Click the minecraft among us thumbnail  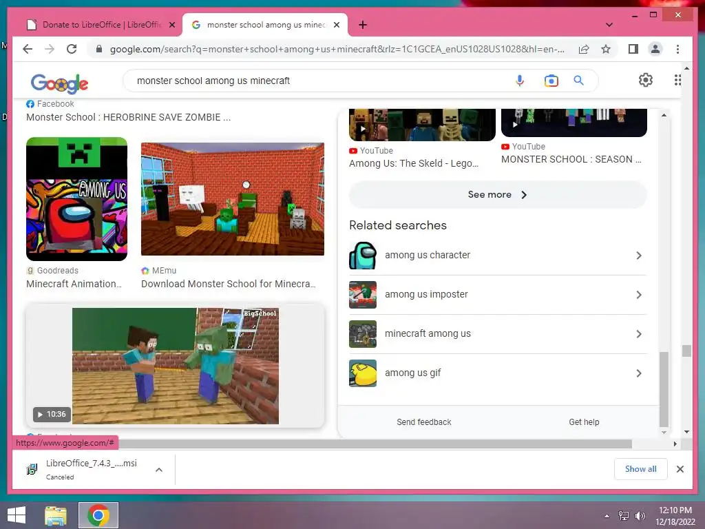pos(362,334)
